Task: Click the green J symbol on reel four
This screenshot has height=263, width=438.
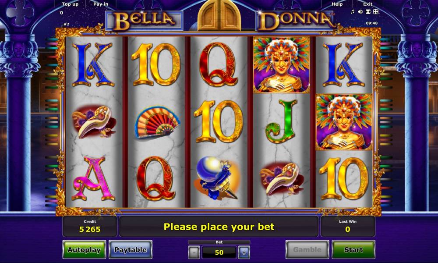Action: [281, 121]
